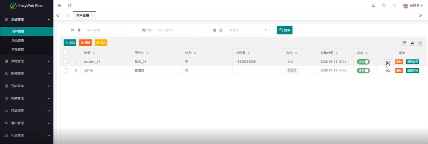Screen dimensions: 428x144
Task: Collapse the 系统管理 menu group
Action: coord(27,20)
